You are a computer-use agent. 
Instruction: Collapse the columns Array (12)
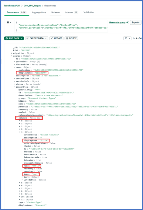point(17,118)
